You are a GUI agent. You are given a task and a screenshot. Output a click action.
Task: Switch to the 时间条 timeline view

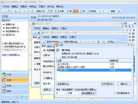click(x=91, y=11)
